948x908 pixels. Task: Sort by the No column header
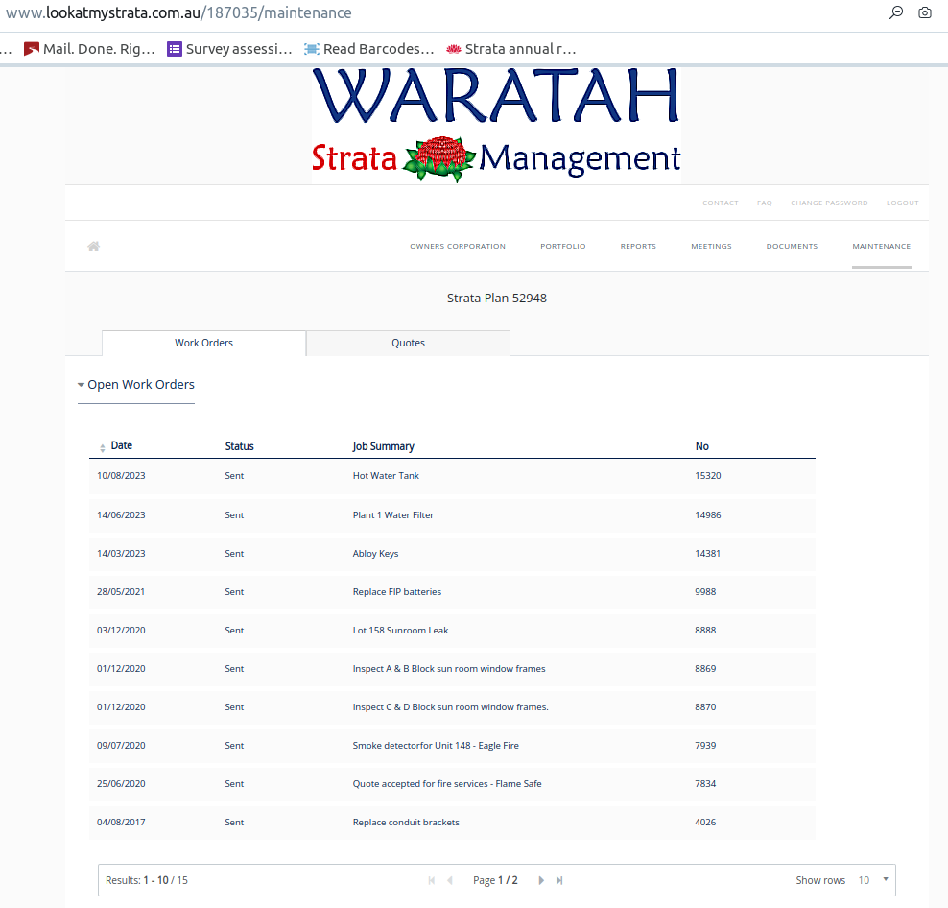point(702,446)
